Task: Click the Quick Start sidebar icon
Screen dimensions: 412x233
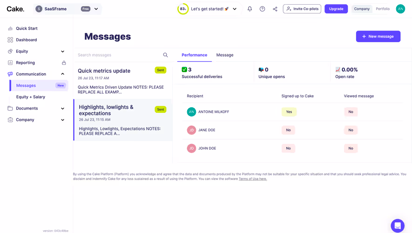Action: [x=10, y=28]
